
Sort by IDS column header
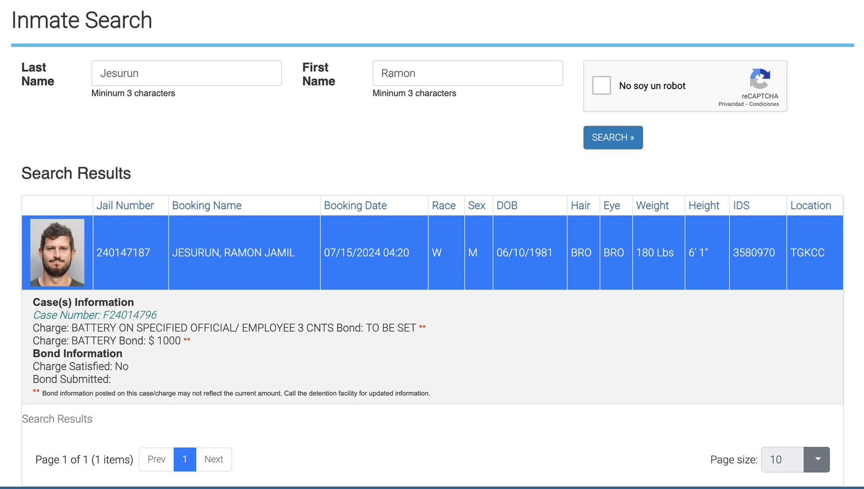pos(741,206)
